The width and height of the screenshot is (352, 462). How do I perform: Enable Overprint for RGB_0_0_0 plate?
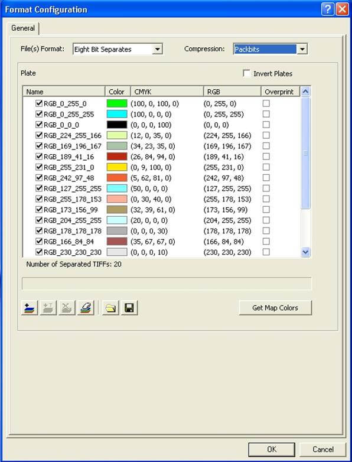[266, 125]
